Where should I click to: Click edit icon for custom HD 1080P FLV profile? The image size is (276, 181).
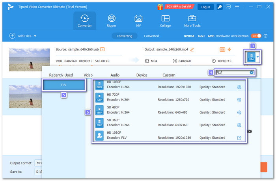click(x=239, y=138)
